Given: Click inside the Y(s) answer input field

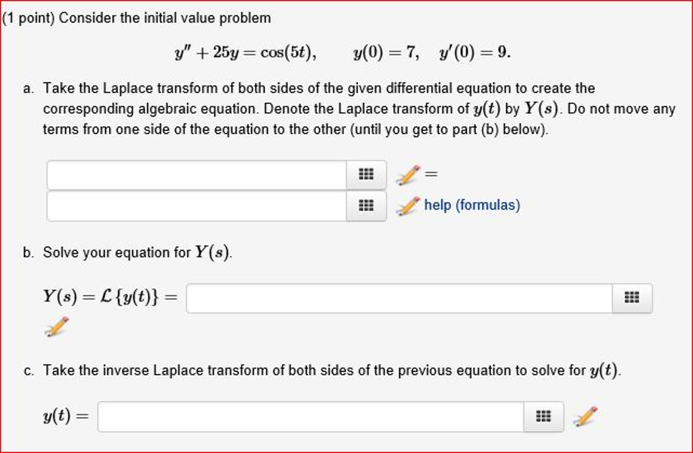Looking at the screenshot, I should (406, 297).
